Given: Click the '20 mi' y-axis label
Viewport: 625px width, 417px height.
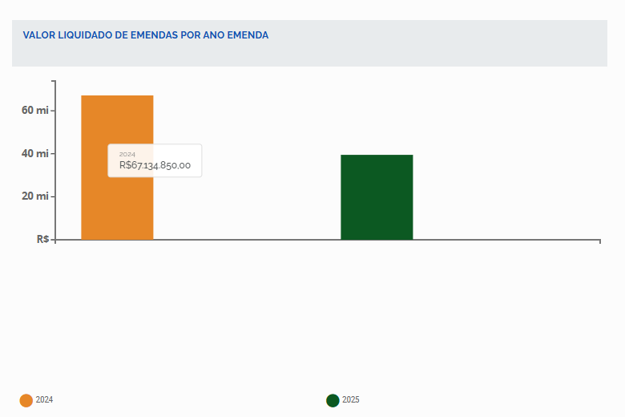Looking at the screenshot, I should point(35,196).
